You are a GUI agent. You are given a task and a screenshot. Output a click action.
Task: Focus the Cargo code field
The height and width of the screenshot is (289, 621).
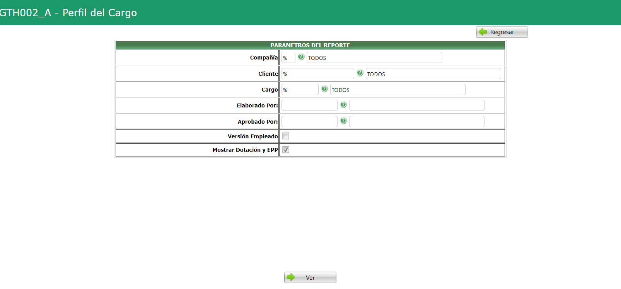pyautogui.click(x=300, y=90)
